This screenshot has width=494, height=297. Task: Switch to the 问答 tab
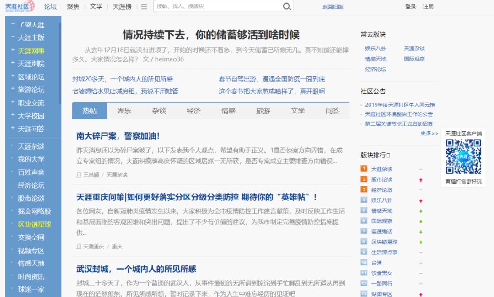[333, 111]
